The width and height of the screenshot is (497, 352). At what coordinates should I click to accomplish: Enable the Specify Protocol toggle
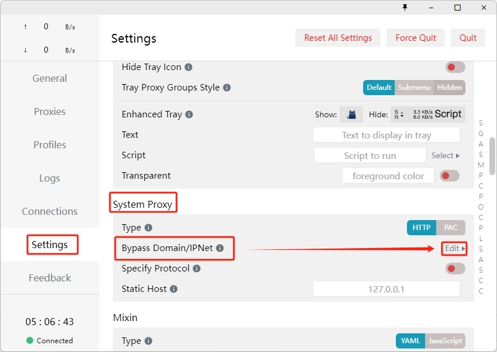coord(455,269)
